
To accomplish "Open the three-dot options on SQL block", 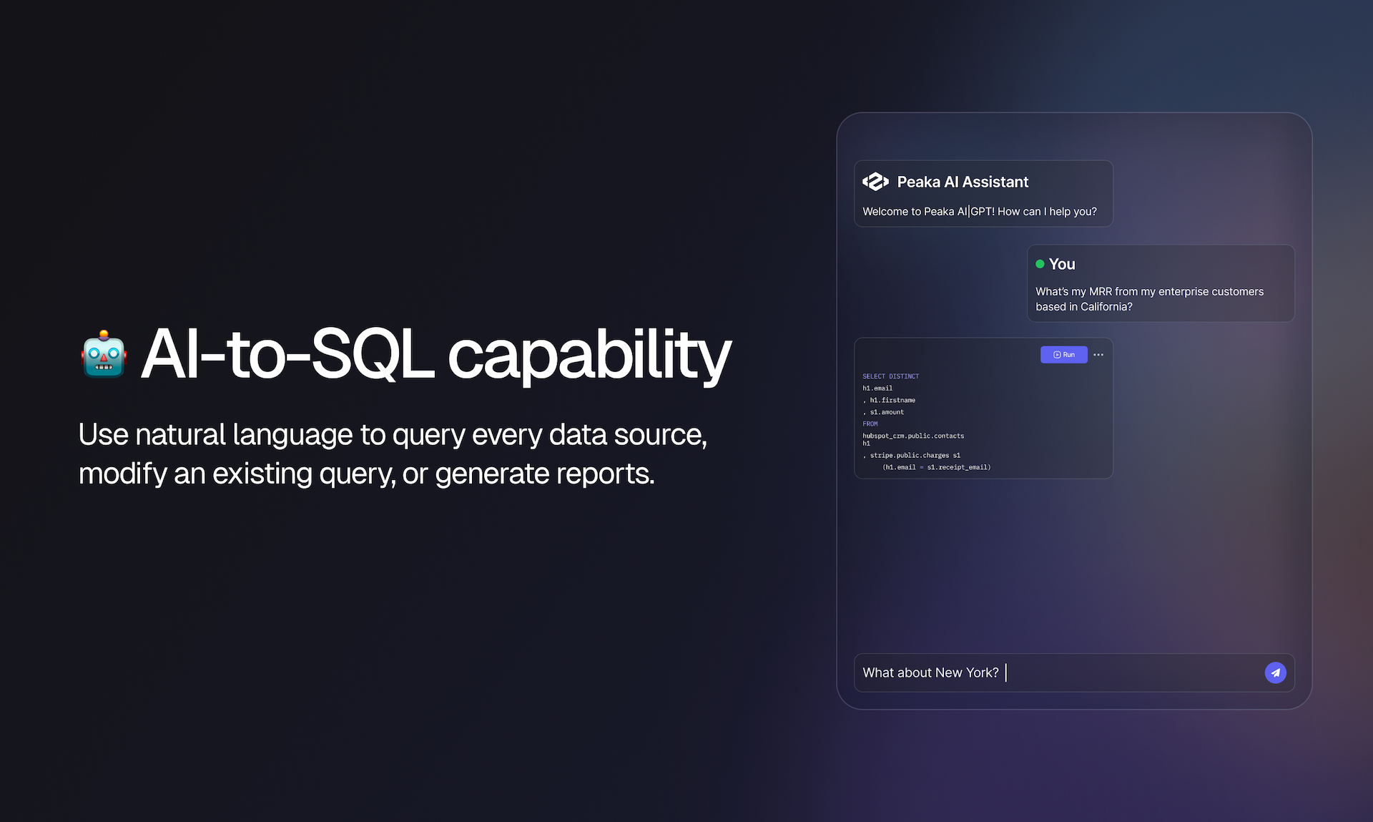I will pyautogui.click(x=1098, y=355).
